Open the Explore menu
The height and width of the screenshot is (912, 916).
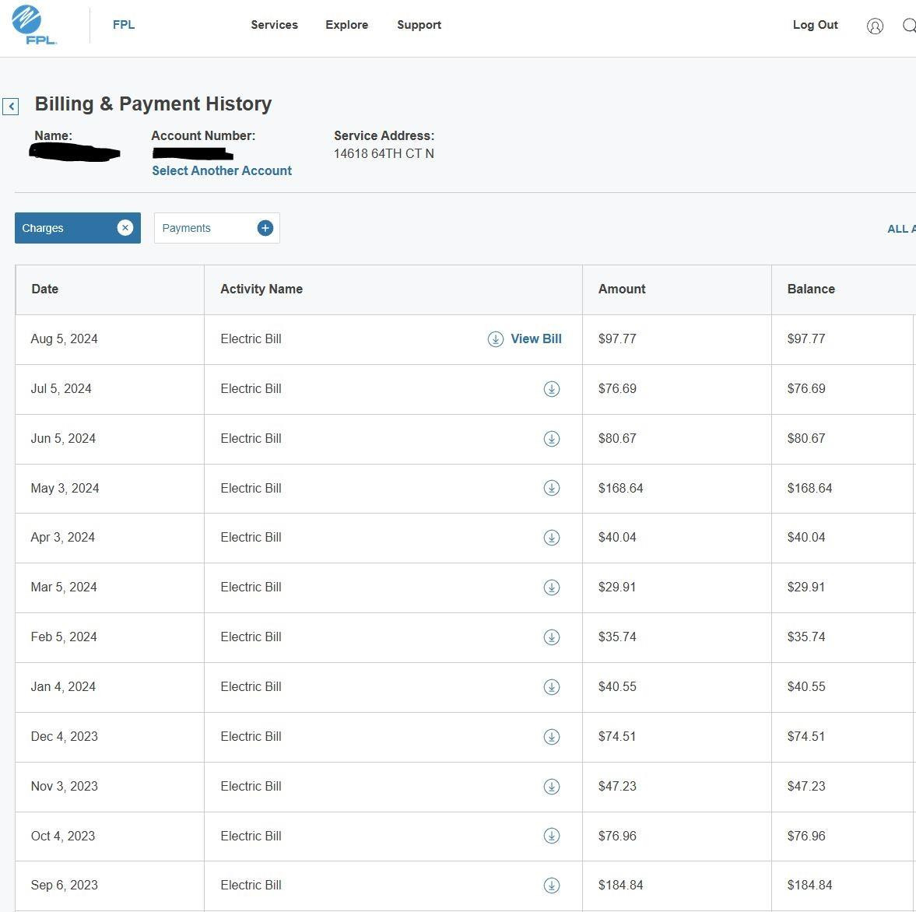[347, 25]
